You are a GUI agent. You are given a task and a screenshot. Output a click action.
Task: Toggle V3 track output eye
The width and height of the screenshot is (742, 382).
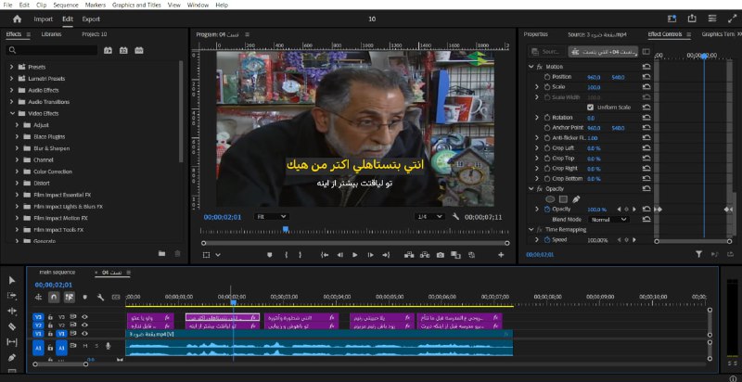click(x=84, y=317)
